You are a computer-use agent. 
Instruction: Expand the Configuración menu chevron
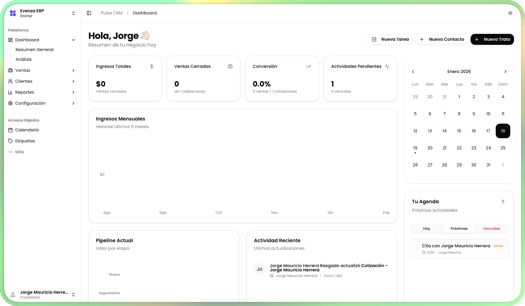click(73, 103)
